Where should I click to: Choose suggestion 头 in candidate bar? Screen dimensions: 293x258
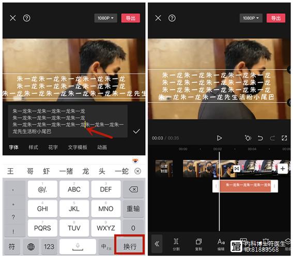(x=102, y=171)
